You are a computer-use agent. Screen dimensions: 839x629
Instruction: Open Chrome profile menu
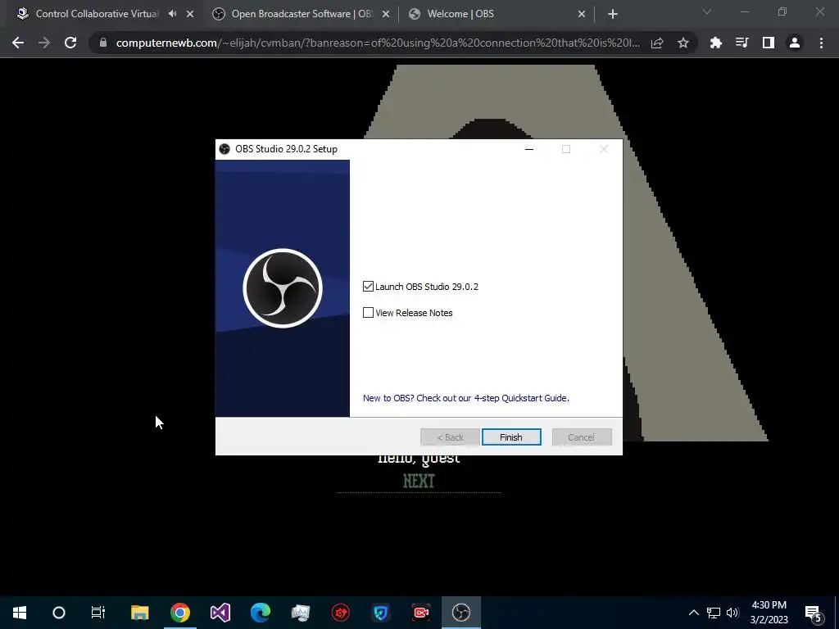pos(795,43)
